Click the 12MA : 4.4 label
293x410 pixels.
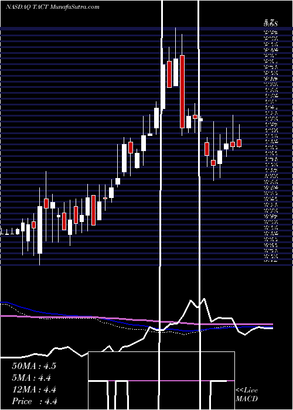34,389
